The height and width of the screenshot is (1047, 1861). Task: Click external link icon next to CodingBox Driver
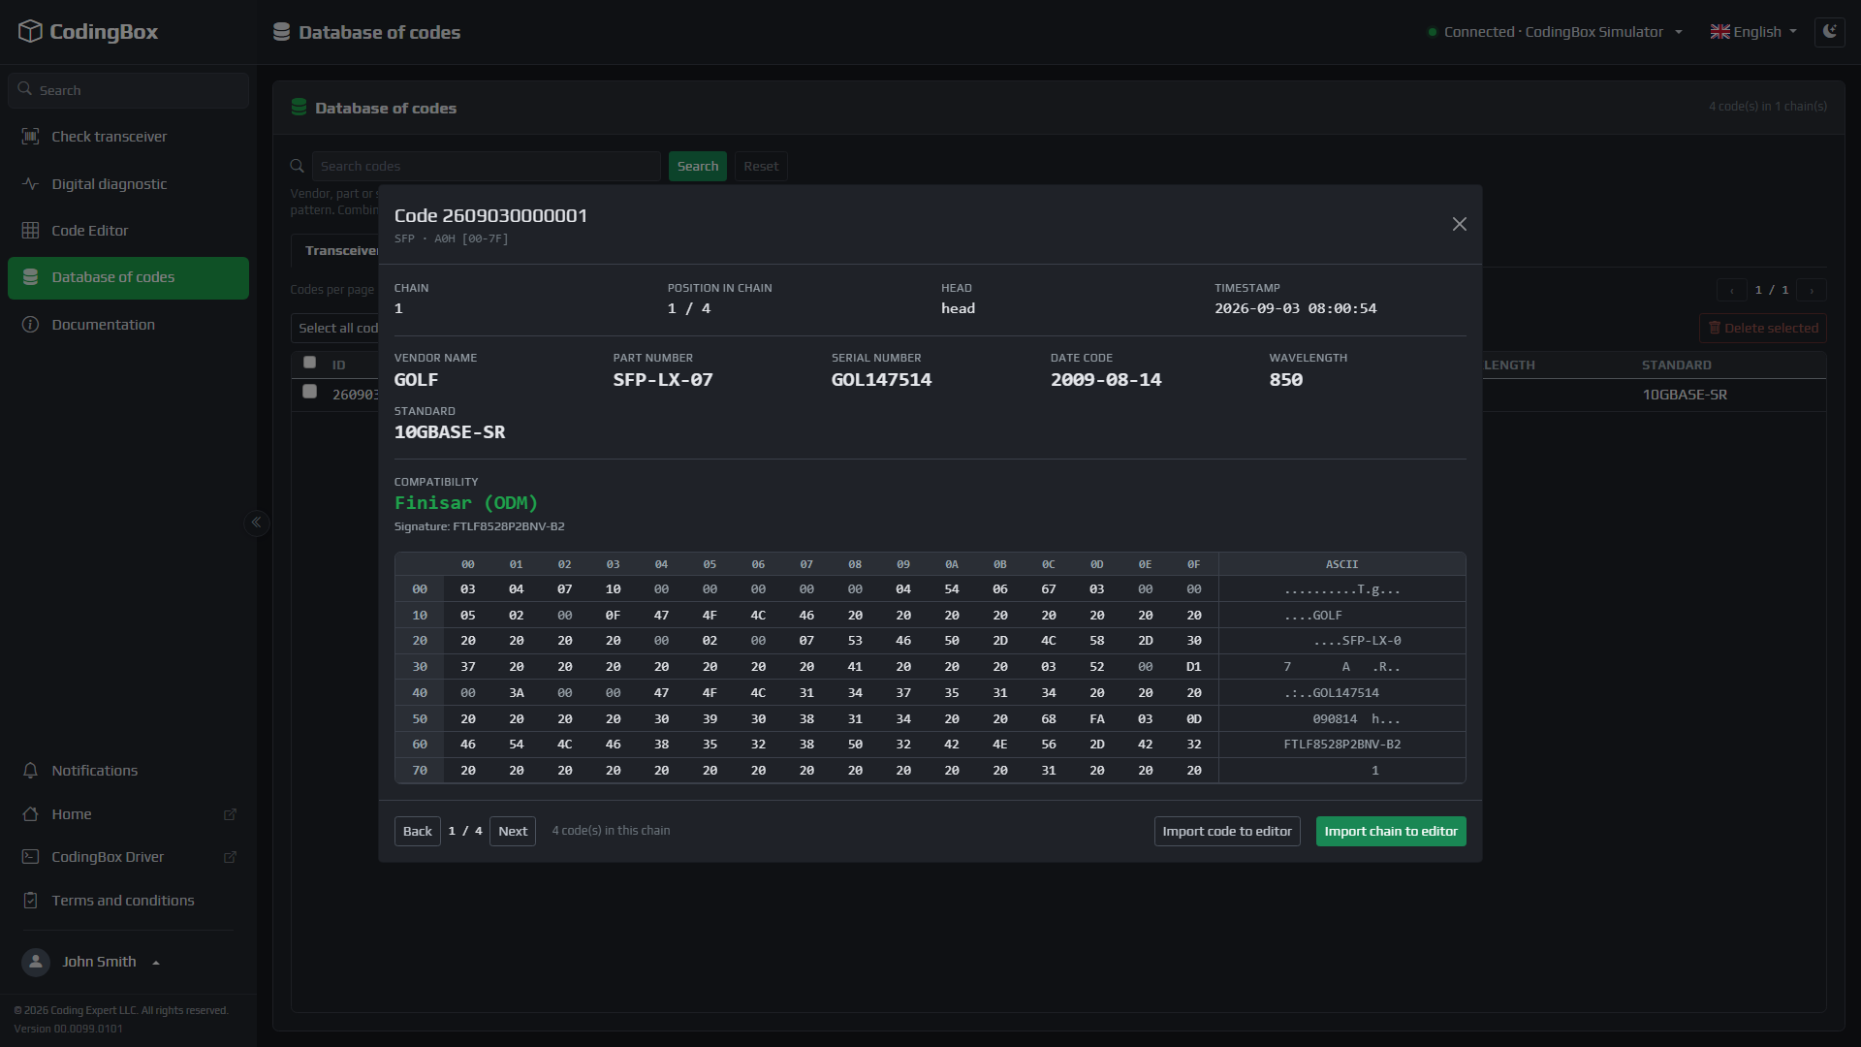point(230,857)
